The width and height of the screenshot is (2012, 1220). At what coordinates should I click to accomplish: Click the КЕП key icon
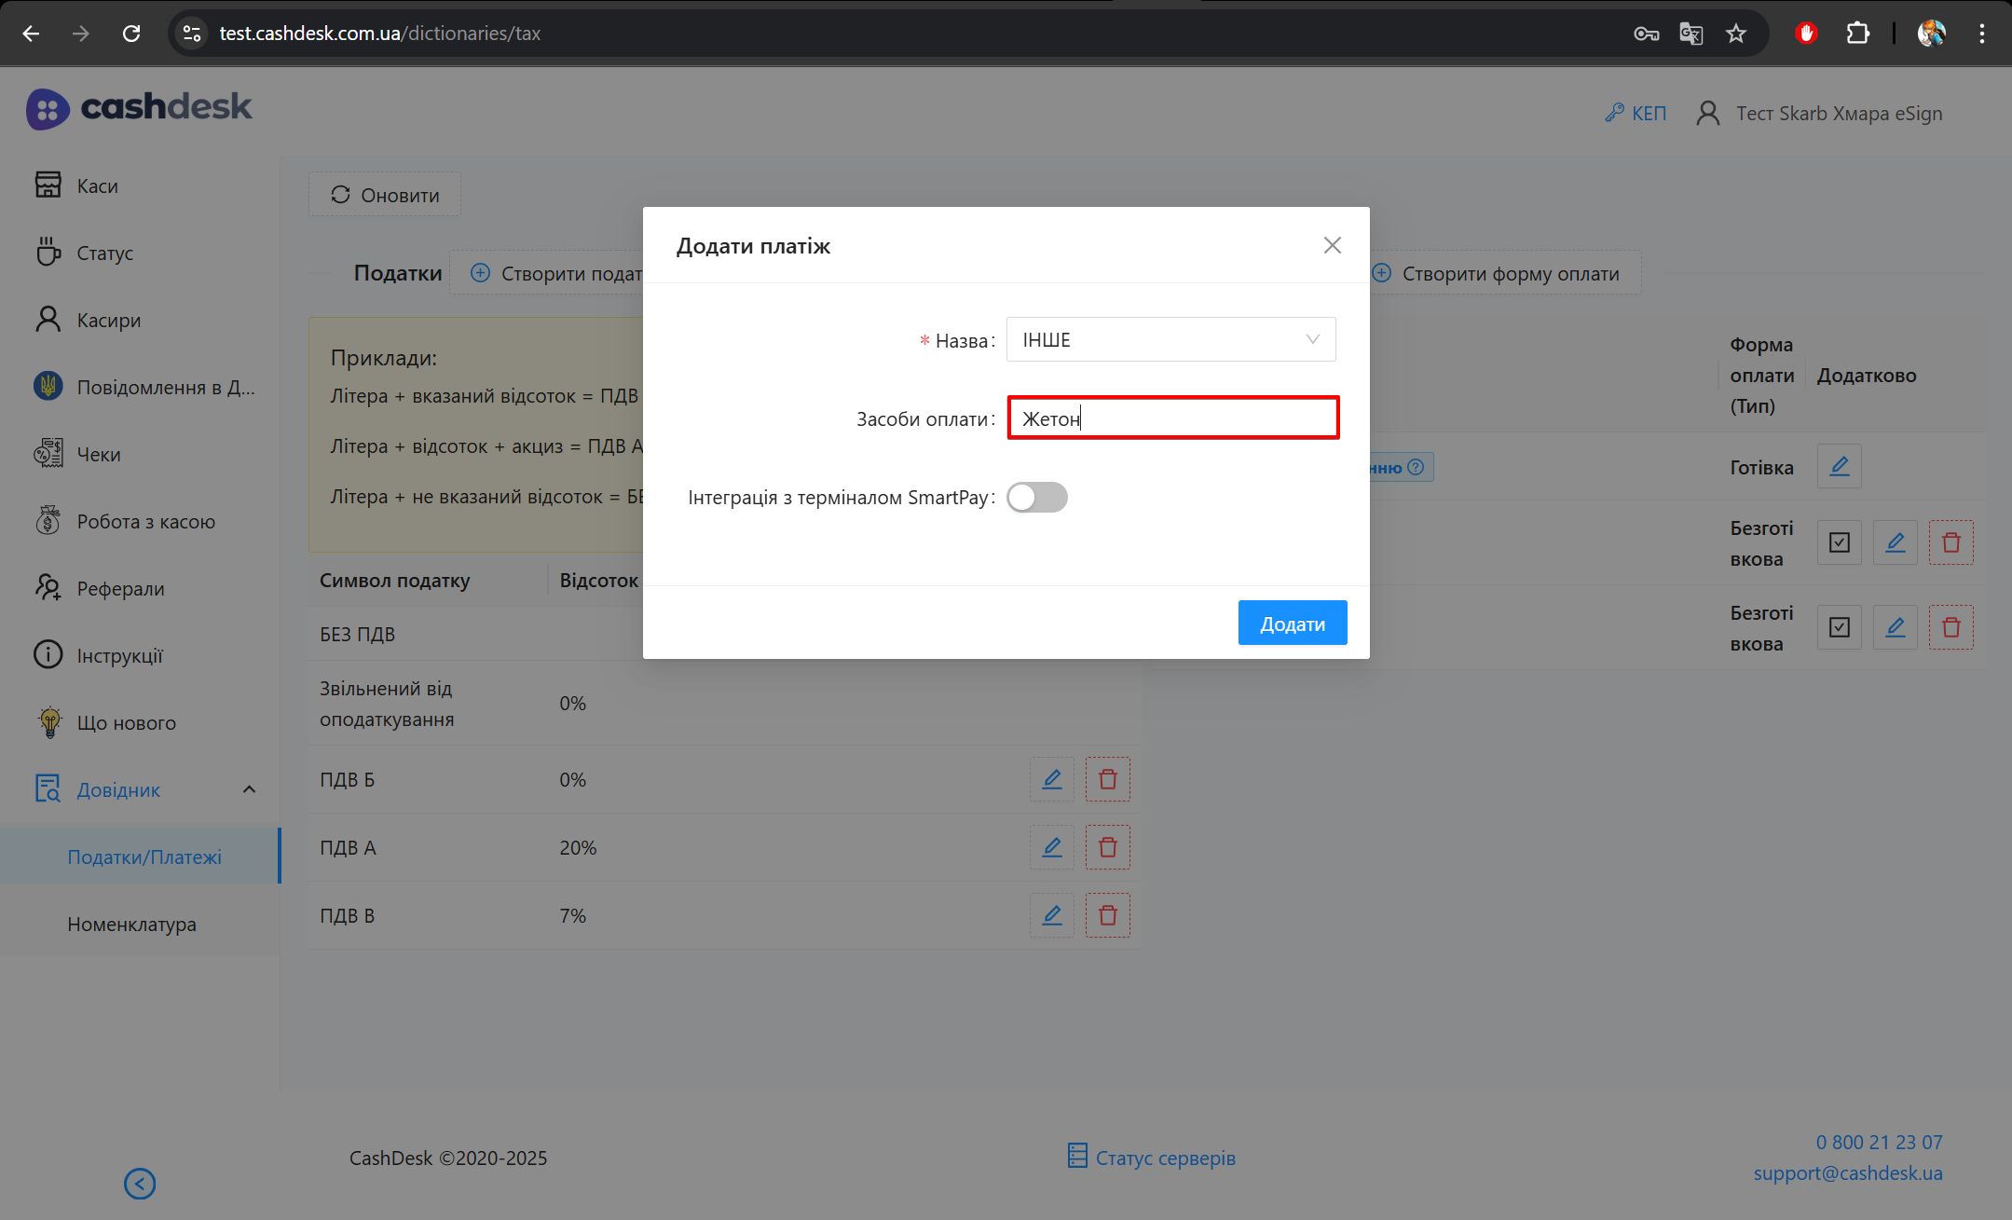(1614, 113)
